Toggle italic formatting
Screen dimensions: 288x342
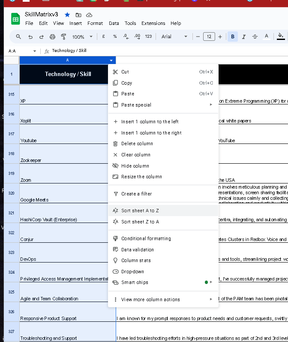[x=244, y=37]
